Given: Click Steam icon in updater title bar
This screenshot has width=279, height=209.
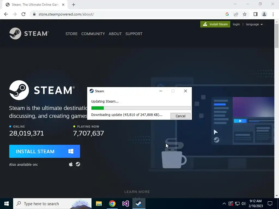Looking at the screenshot, I should tap(92, 91).
